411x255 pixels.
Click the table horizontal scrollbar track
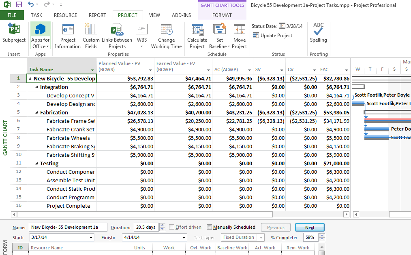coord(308,214)
